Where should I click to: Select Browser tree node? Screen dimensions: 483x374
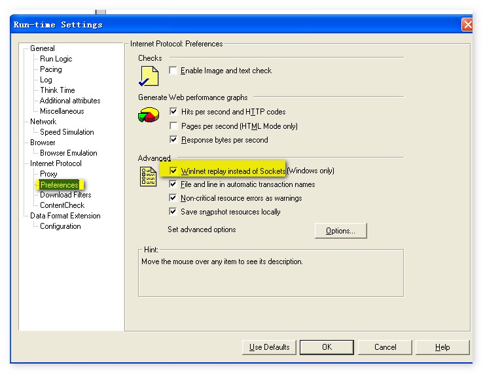point(43,143)
